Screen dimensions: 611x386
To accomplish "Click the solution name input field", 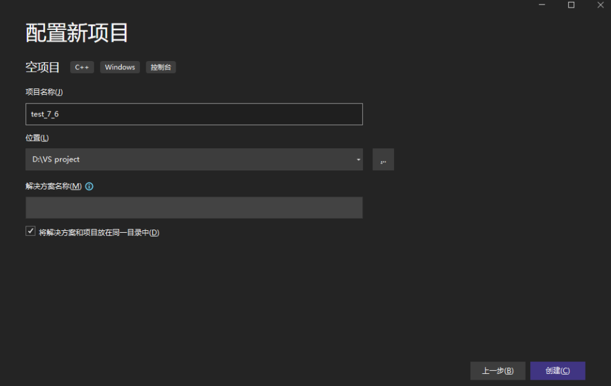I will (194, 207).
